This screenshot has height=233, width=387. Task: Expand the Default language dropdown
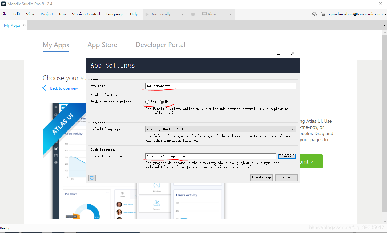[293, 129]
